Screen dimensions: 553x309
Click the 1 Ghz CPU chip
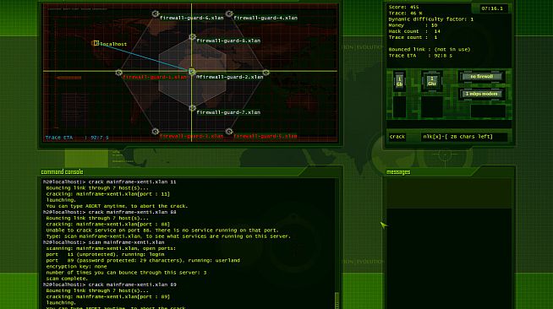tap(432, 81)
